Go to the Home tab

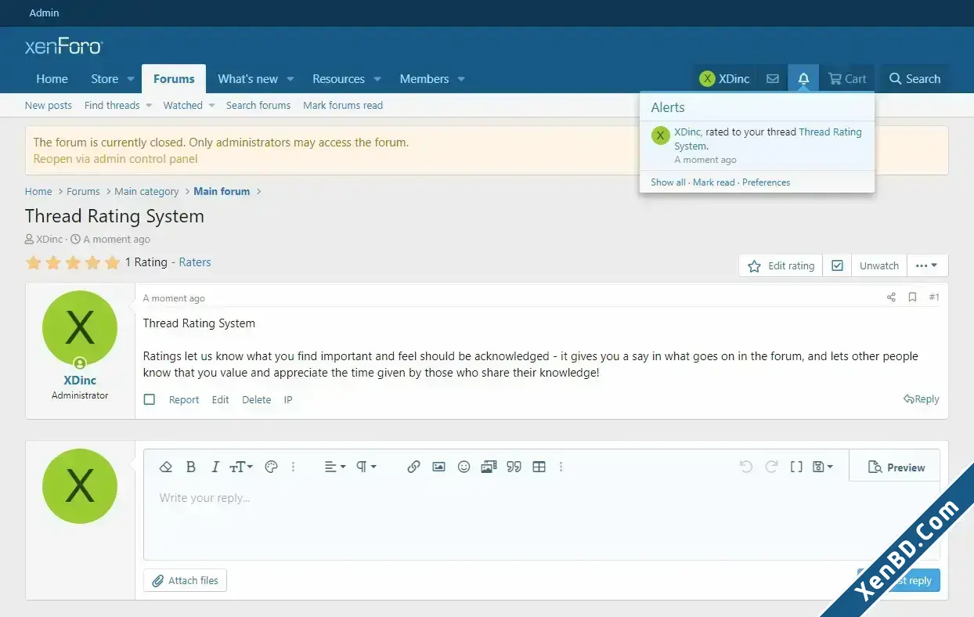click(x=52, y=79)
